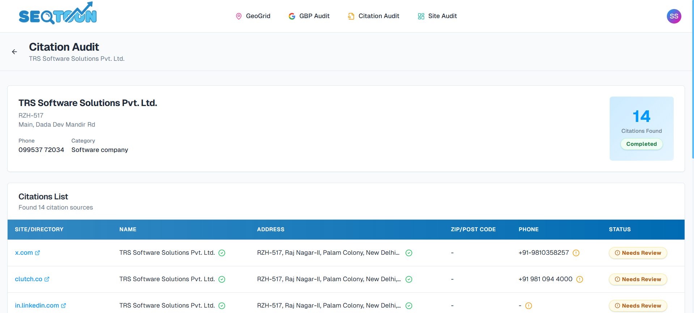Click name match checkmark in clutch.co row
Image resolution: width=694 pixels, height=313 pixels.
point(222,279)
